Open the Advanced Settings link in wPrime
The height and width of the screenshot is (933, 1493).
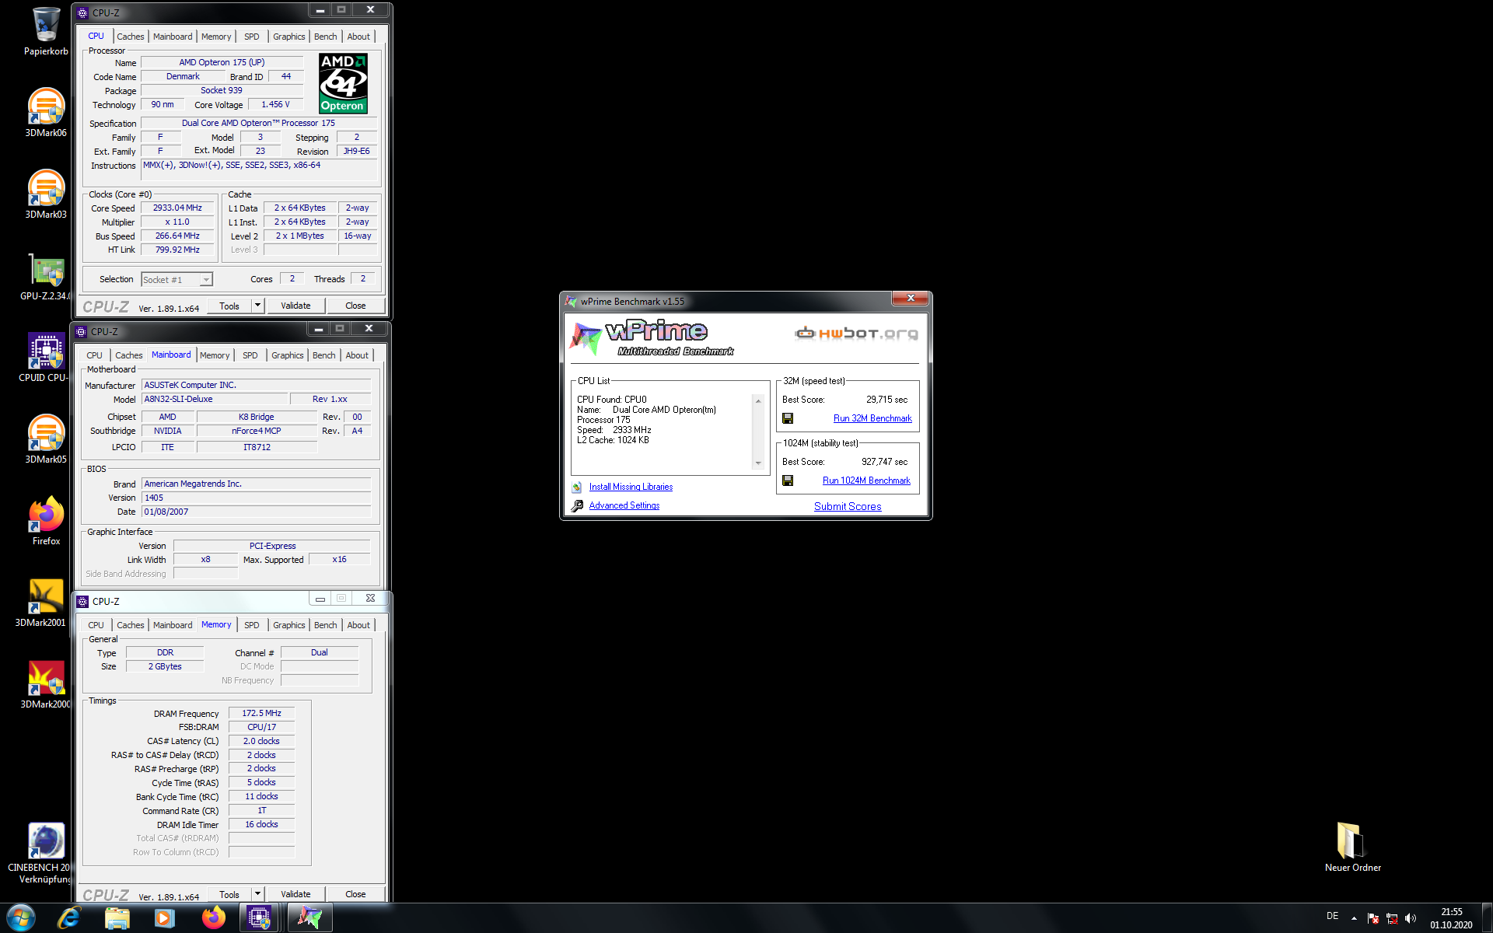pyautogui.click(x=624, y=505)
